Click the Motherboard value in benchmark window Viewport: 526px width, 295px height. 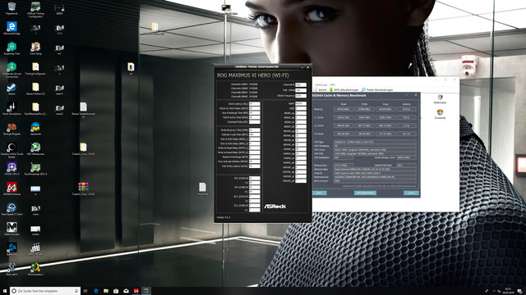(x=375, y=177)
